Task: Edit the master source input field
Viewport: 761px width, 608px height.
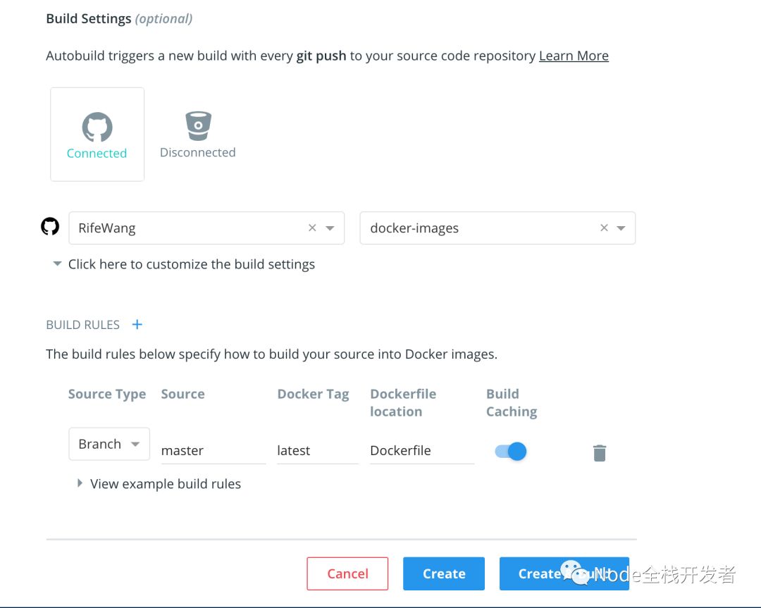Action: 213,451
